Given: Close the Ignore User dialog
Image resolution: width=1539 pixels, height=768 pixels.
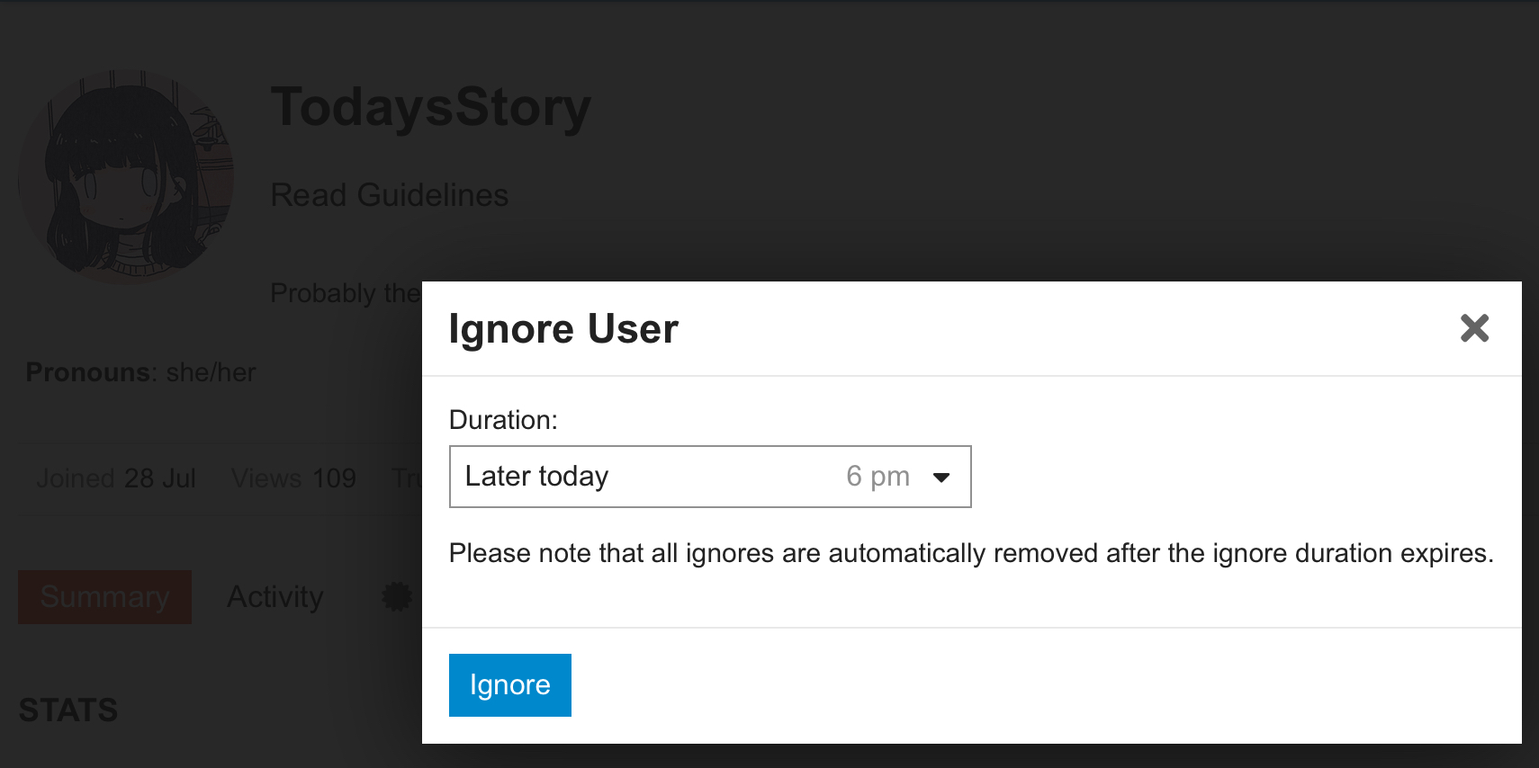Looking at the screenshot, I should 1474,328.
